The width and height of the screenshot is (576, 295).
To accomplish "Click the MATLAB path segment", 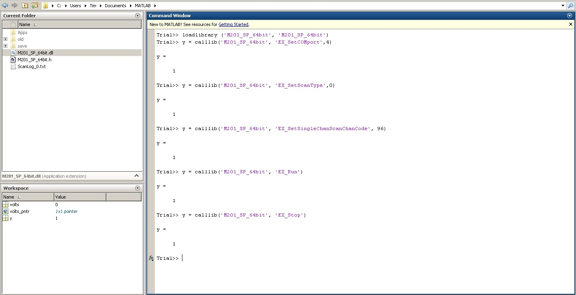I will pos(143,6).
